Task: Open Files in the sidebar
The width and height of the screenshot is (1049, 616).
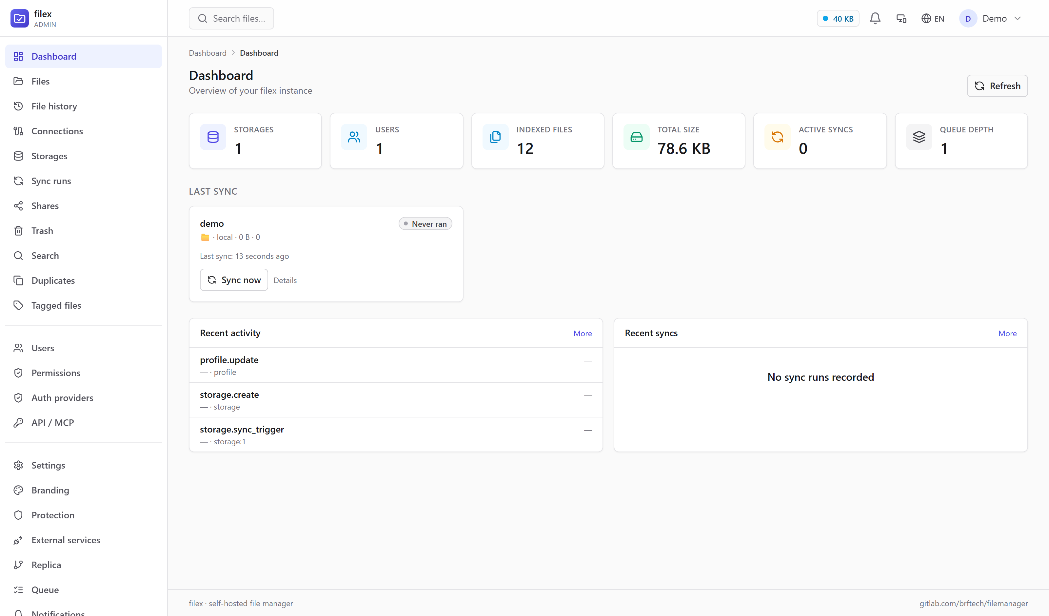Action: point(84,81)
